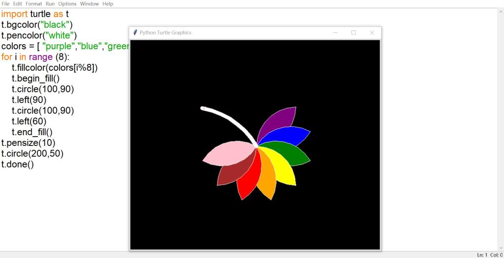The height and width of the screenshot is (258, 504).
Task: Open the Window menu
Action: [90, 4]
